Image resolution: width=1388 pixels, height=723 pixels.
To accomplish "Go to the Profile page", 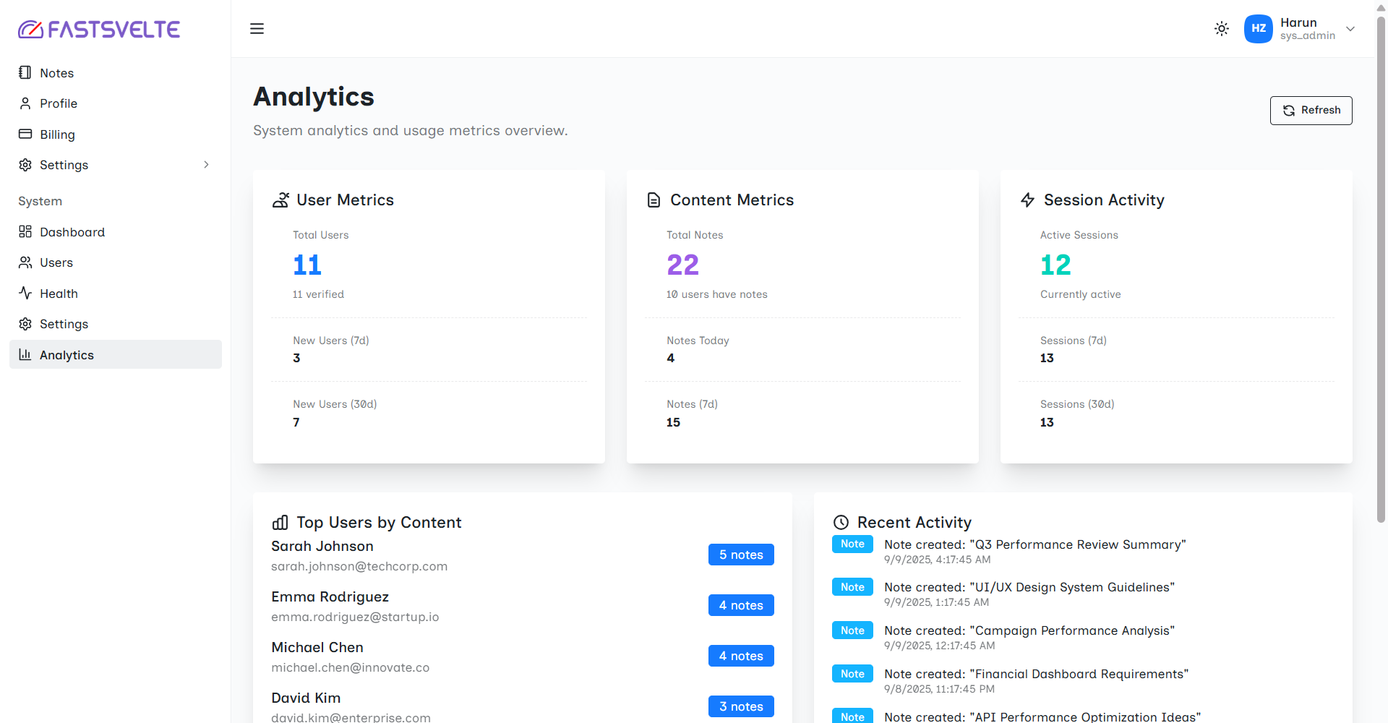I will (x=58, y=103).
